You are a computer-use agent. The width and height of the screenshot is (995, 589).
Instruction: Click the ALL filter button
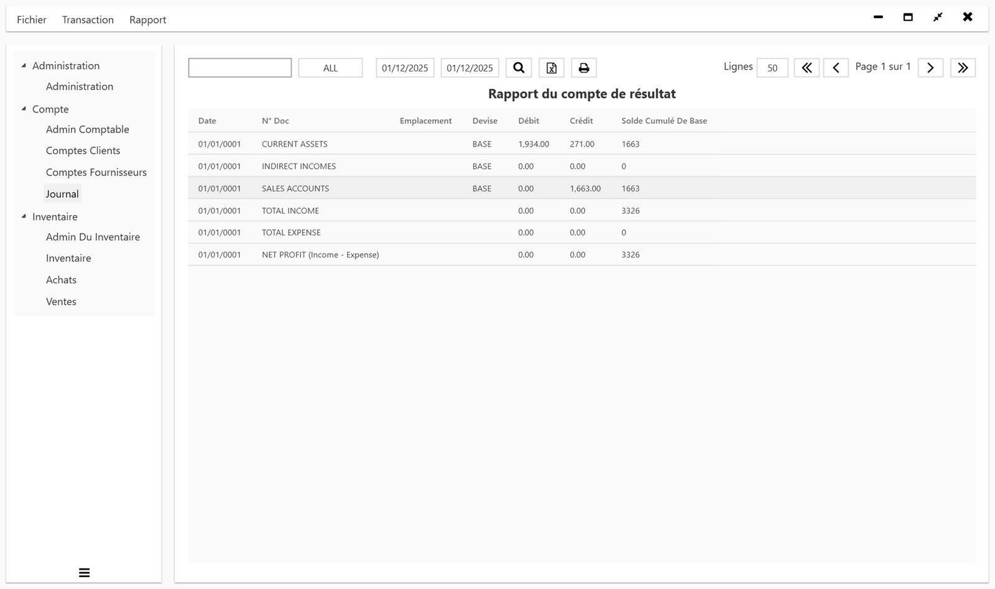330,67
